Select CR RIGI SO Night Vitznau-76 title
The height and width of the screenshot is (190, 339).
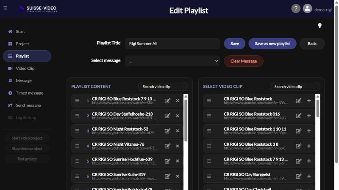[x=118, y=144]
